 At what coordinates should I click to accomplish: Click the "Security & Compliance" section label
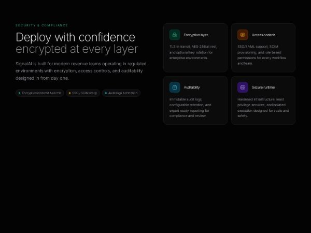tap(41, 25)
